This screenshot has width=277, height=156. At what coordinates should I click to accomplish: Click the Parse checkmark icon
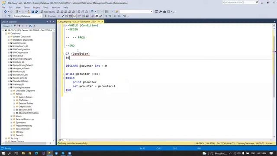62,16
